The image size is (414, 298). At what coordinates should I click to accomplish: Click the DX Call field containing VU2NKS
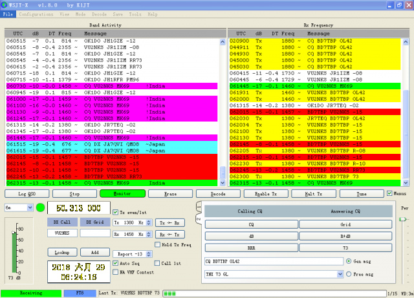click(62, 233)
